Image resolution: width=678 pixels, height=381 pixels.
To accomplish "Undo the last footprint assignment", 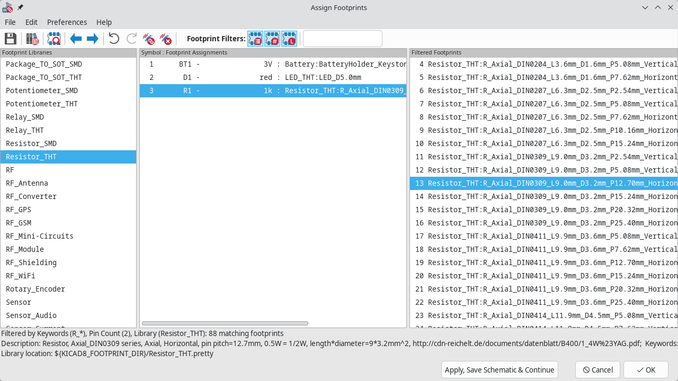I will pos(114,38).
